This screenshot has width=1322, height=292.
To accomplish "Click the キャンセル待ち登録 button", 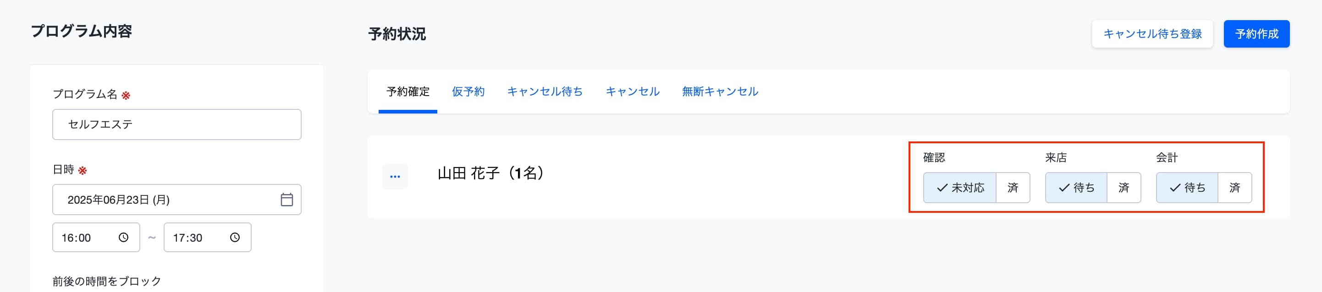I will pyautogui.click(x=1152, y=34).
